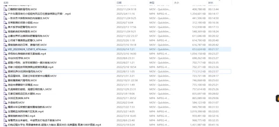Click the file icon beside 外语老师.MOV
Screen dimensions: 279x127
5,103
